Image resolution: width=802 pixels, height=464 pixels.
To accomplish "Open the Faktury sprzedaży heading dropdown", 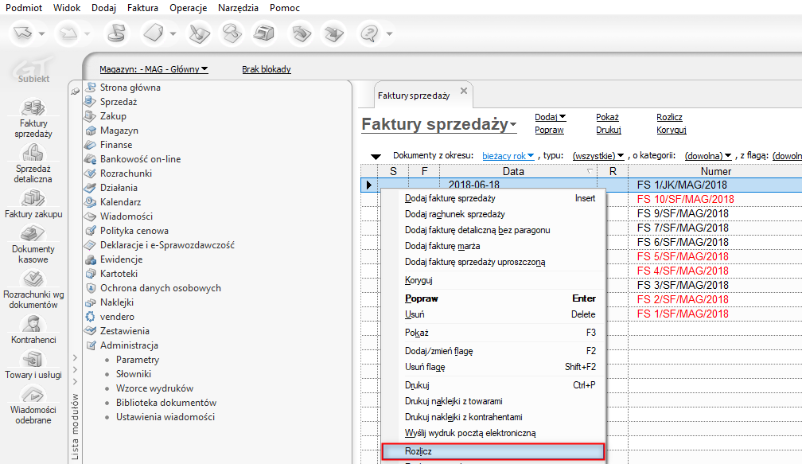I will pos(513,124).
